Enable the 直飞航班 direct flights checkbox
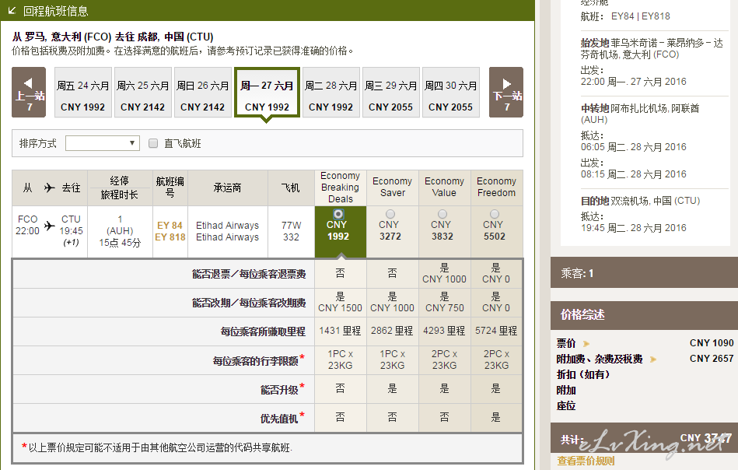738x470 pixels. [x=153, y=143]
